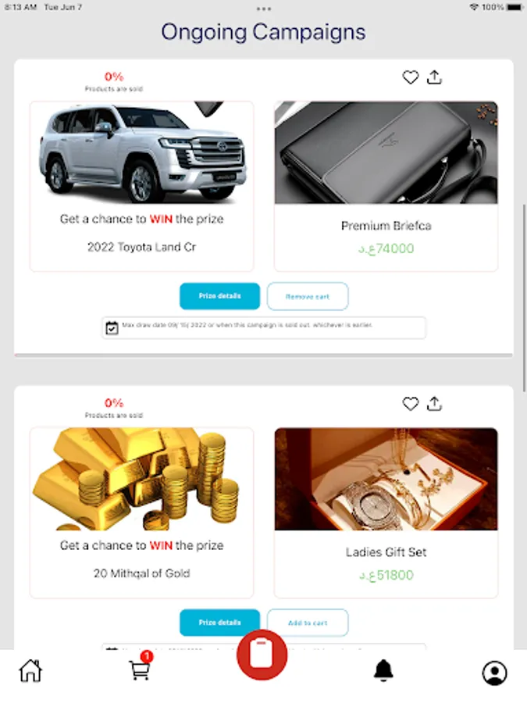Favorite the Toyota Land Cruiser campaign heart
Image resolution: width=527 pixels, height=703 pixels.
click(410, 77)
